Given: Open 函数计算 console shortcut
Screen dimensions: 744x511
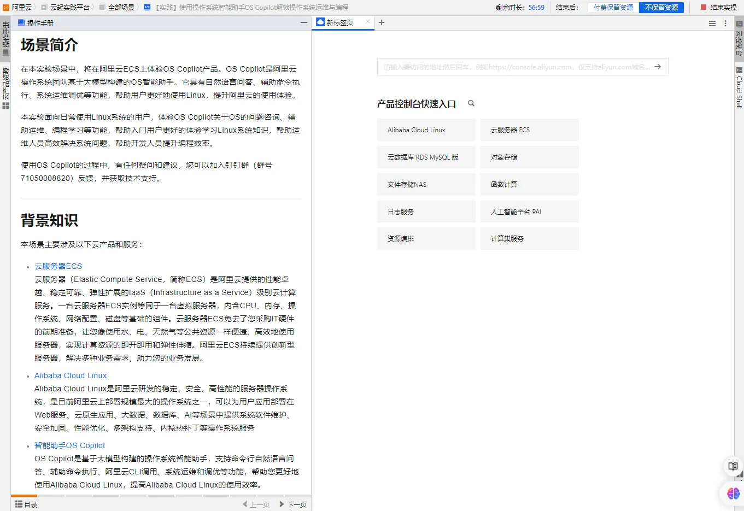Looking at the screenshot, I should tap(530, 185).
